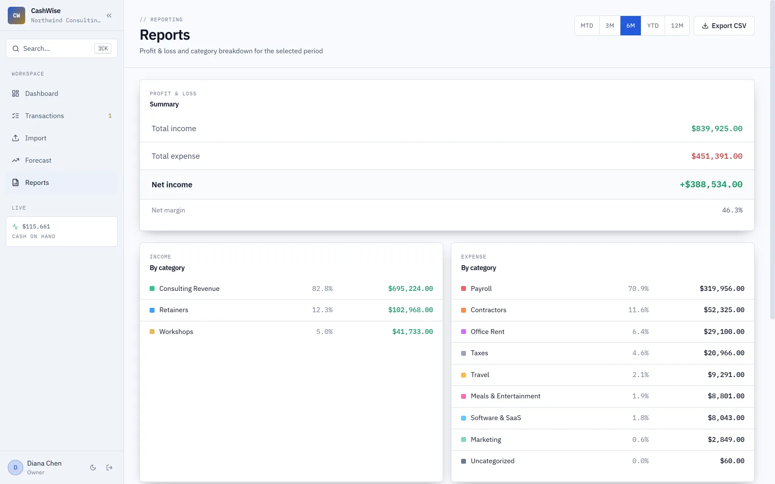Select the YTD period tab

coord(653,26)
